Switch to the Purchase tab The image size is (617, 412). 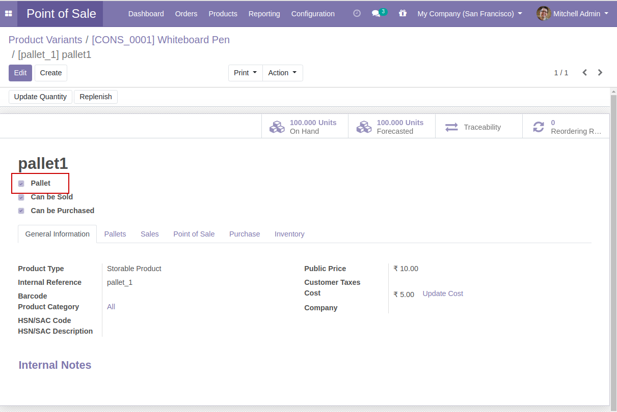[x=245, y=234]
